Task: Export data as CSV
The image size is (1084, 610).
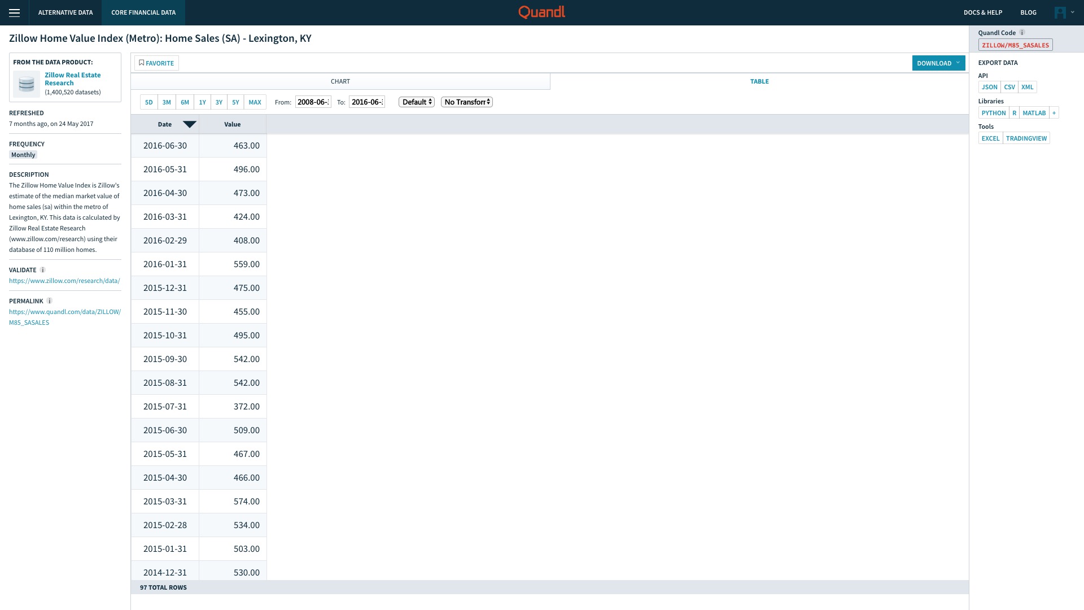Action: click(1009, 87)
